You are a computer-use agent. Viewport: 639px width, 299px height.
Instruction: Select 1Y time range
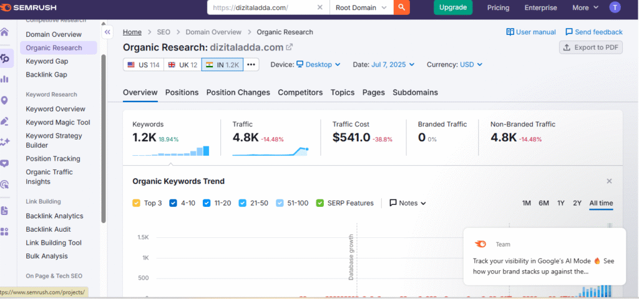click(561, 203)
